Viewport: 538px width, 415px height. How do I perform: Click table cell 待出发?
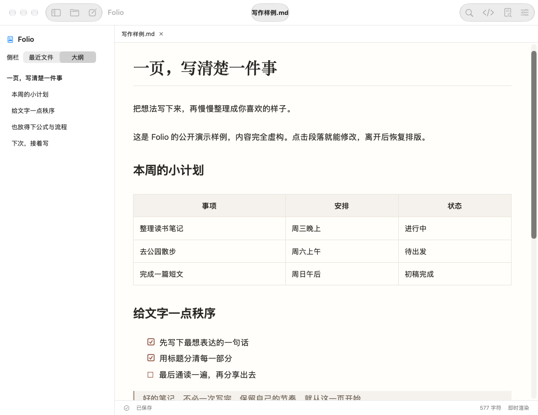click(x=454, y=251)
